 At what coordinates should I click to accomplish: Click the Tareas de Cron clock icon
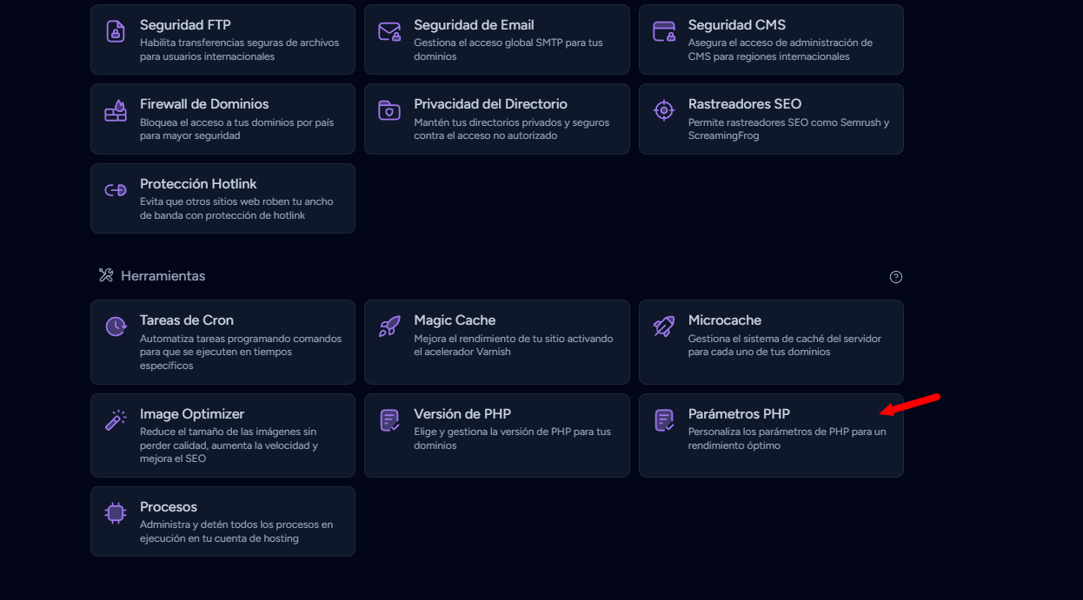click(x=116, y=327)
